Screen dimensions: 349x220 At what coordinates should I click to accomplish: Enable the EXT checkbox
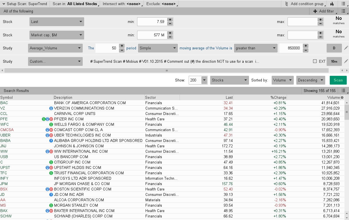[x=315, y=61]
